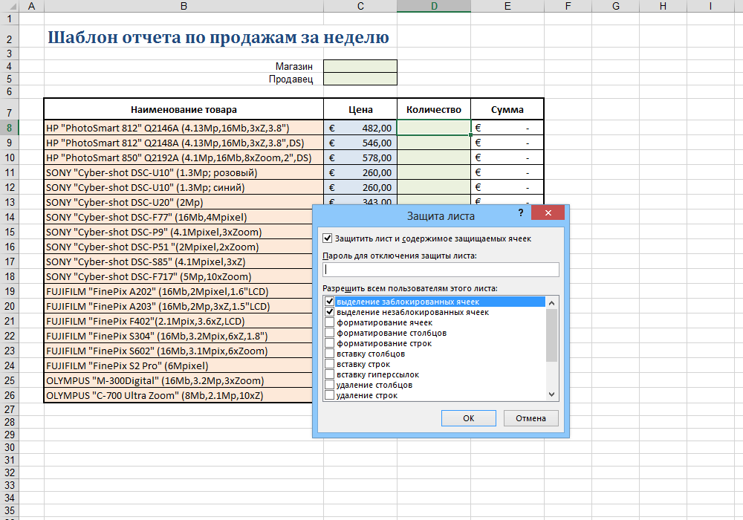Select row 8 header
The width and height of the screenshot is (743, 520).
pyautogui.click(x=10, y=127)
